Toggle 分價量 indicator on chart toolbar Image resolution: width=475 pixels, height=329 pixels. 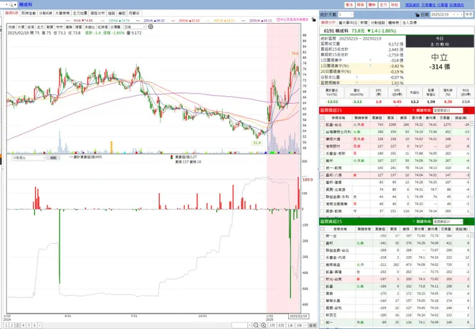(116, 27)
